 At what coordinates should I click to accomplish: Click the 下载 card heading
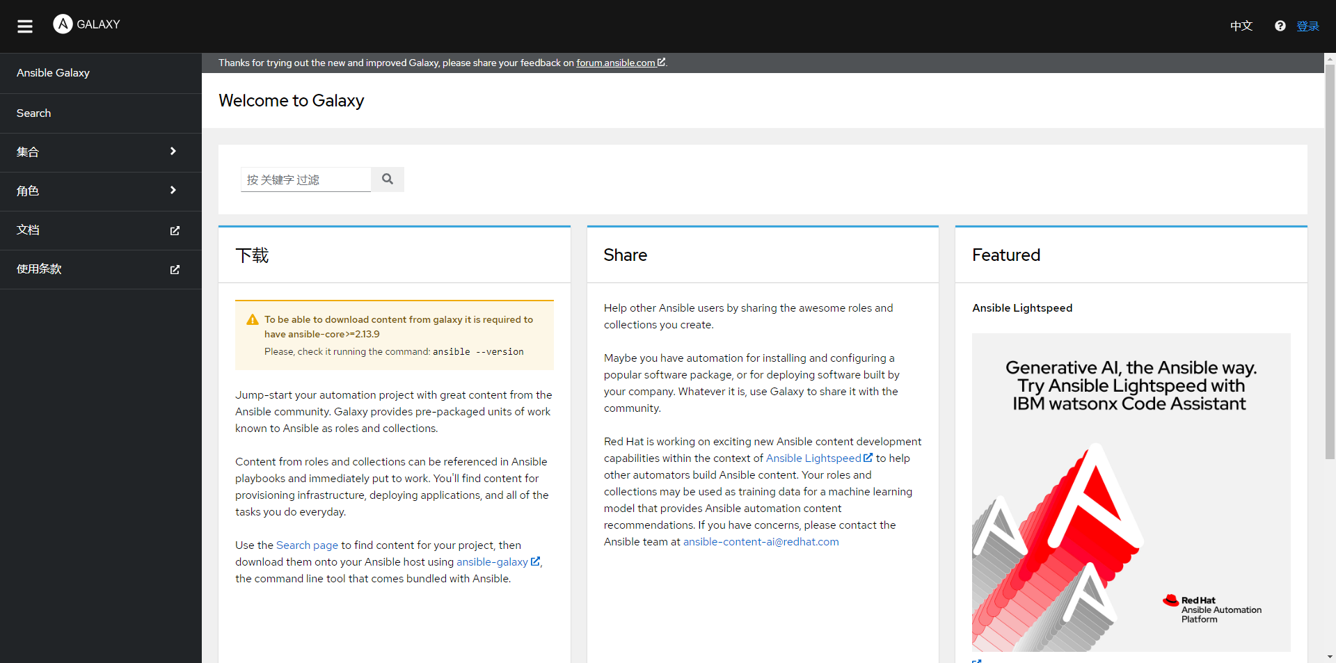[252, 255]
